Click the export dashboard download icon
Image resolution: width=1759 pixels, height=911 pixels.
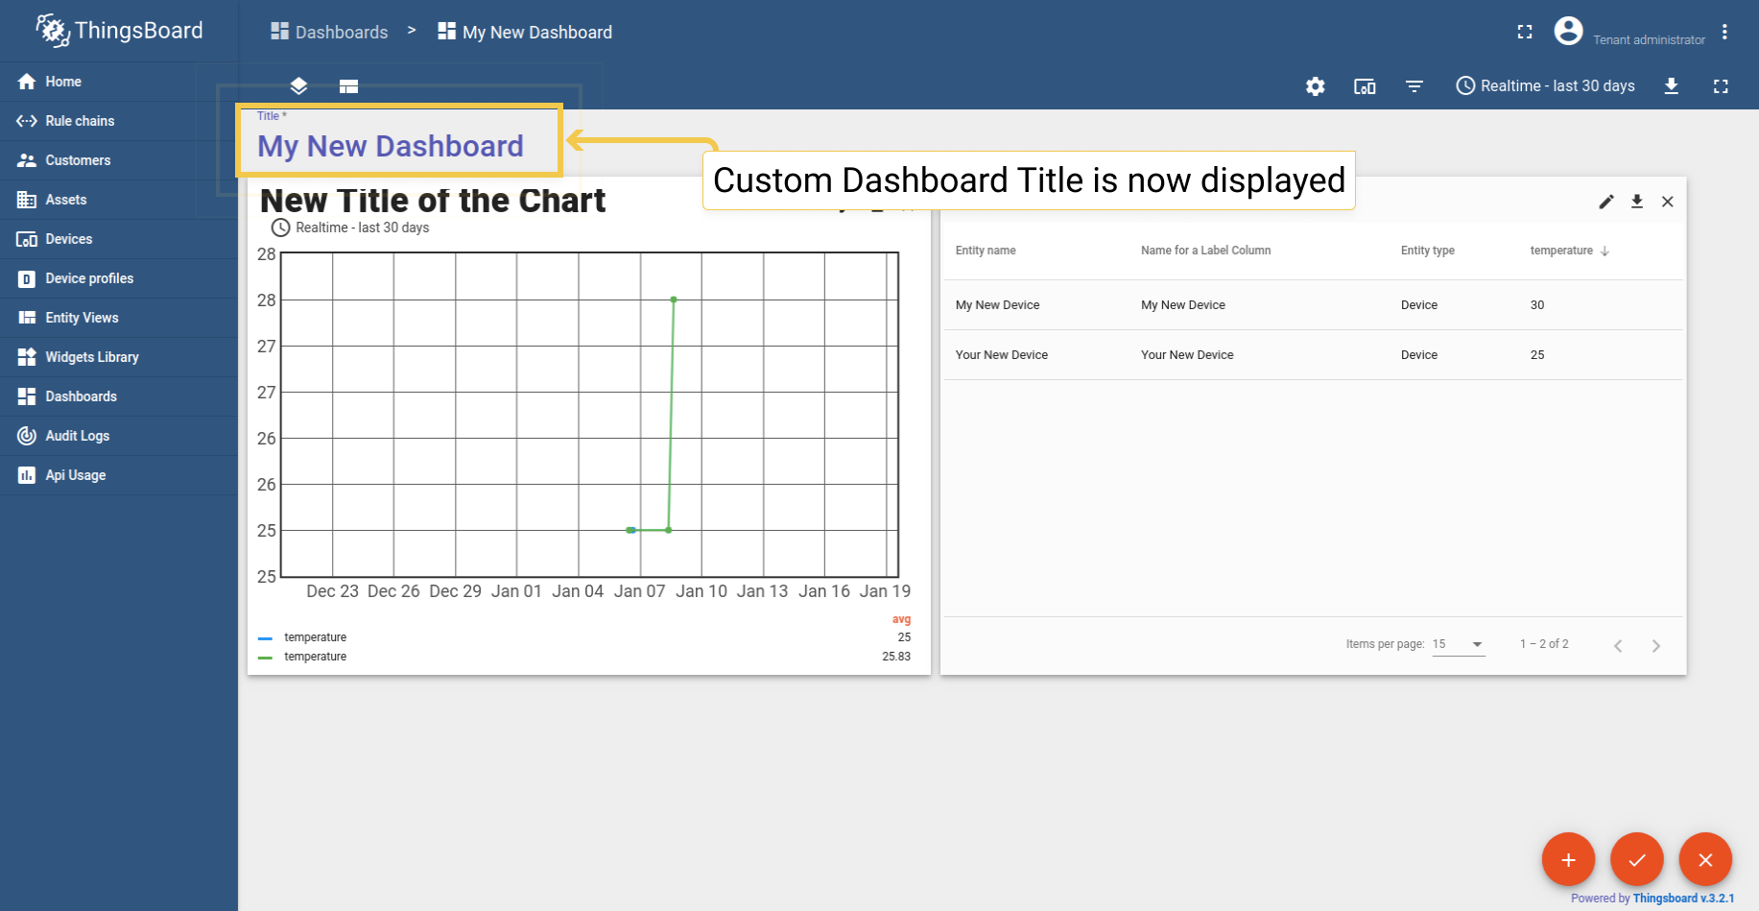point(1672,86)
